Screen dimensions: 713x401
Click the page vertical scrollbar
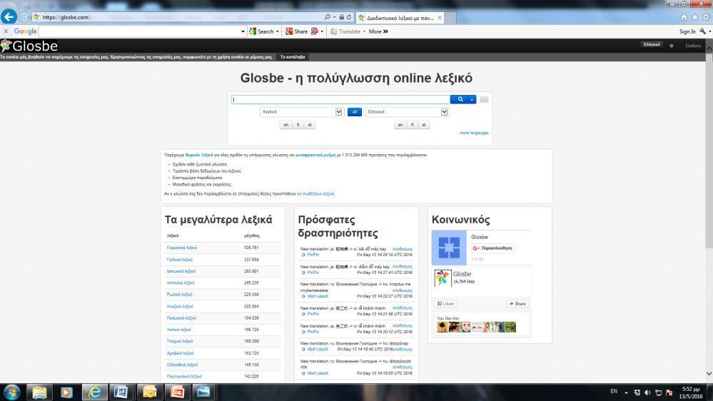(x=709, y=150)
